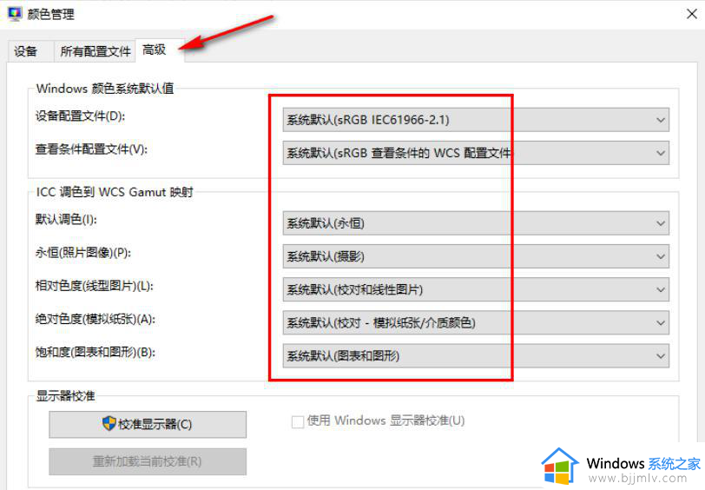Click the 绝对色度(模拟纸张)(A) label
This screenshot has width=705, height=490.
click(96, 319)
